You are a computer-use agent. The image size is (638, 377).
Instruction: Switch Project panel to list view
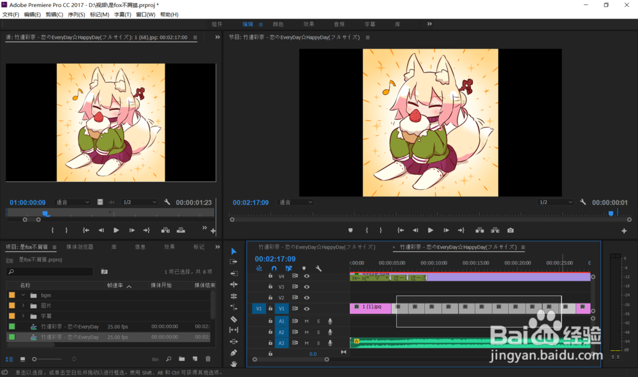(x=9, y=359)
